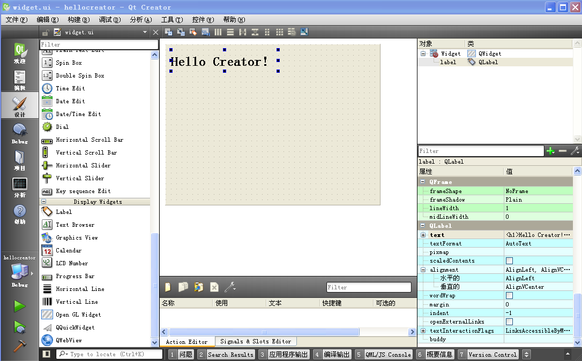
Task: Open the Version Control output pane
Action: point(488,355)
